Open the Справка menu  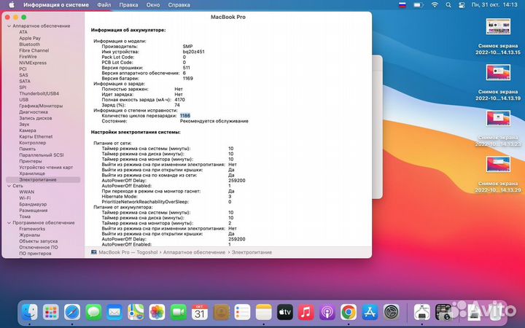coord(179,5)
